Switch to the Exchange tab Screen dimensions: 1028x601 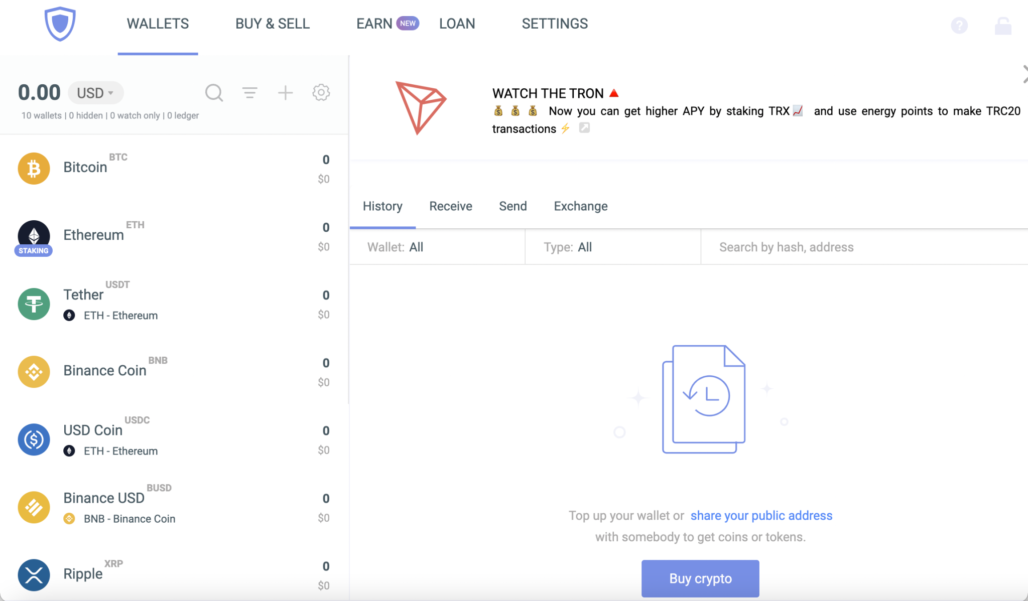(x=580, y=206)
